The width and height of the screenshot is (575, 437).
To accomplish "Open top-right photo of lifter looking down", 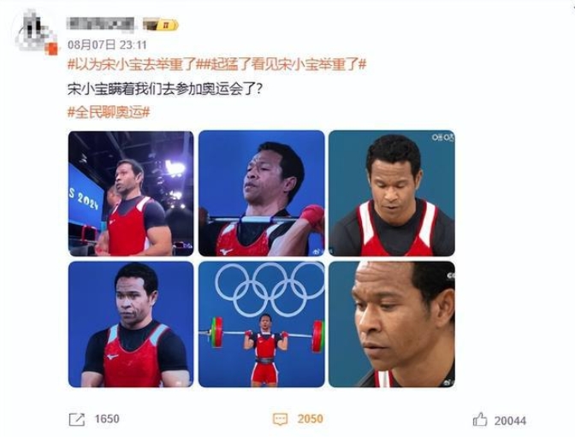I will tap(392, 193).
